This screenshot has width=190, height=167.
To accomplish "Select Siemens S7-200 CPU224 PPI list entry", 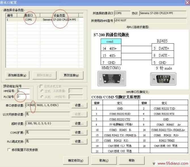I will 59,20.
